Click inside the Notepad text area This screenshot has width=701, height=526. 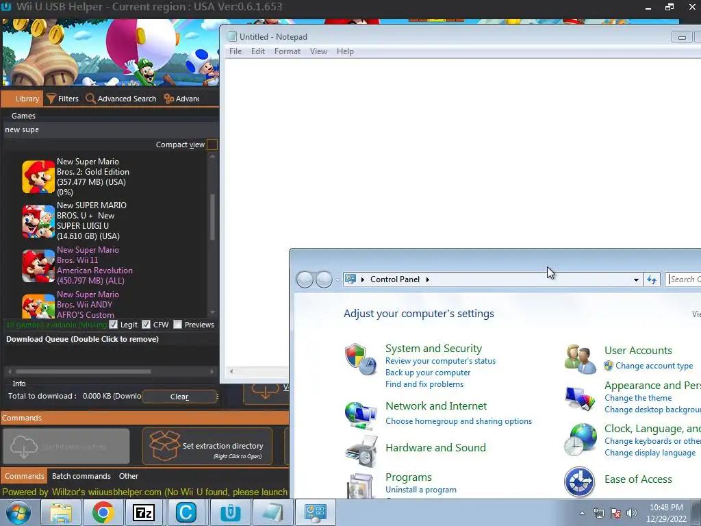click(463, 154)
